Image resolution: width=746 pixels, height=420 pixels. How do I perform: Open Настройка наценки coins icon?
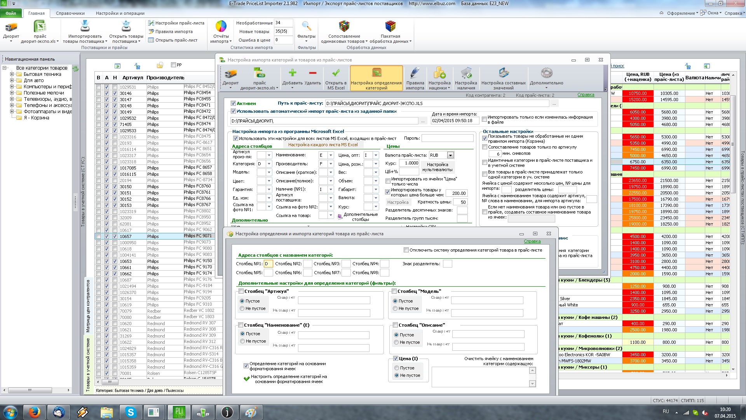pyautogui.click(x=439, y=73)
